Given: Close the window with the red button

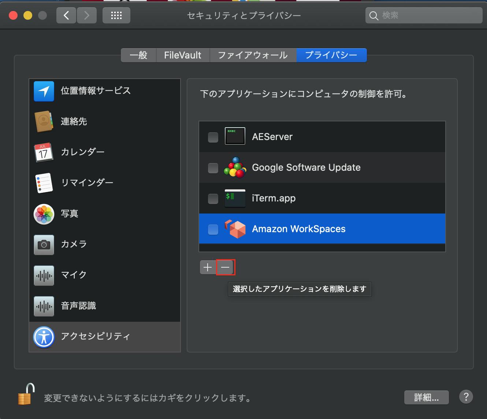Looking at the screenshot, I should click(13, 15).
